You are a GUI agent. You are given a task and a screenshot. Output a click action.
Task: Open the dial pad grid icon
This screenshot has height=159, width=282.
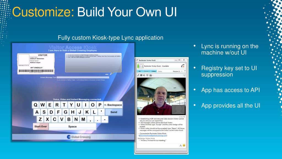tap(147, 75)
